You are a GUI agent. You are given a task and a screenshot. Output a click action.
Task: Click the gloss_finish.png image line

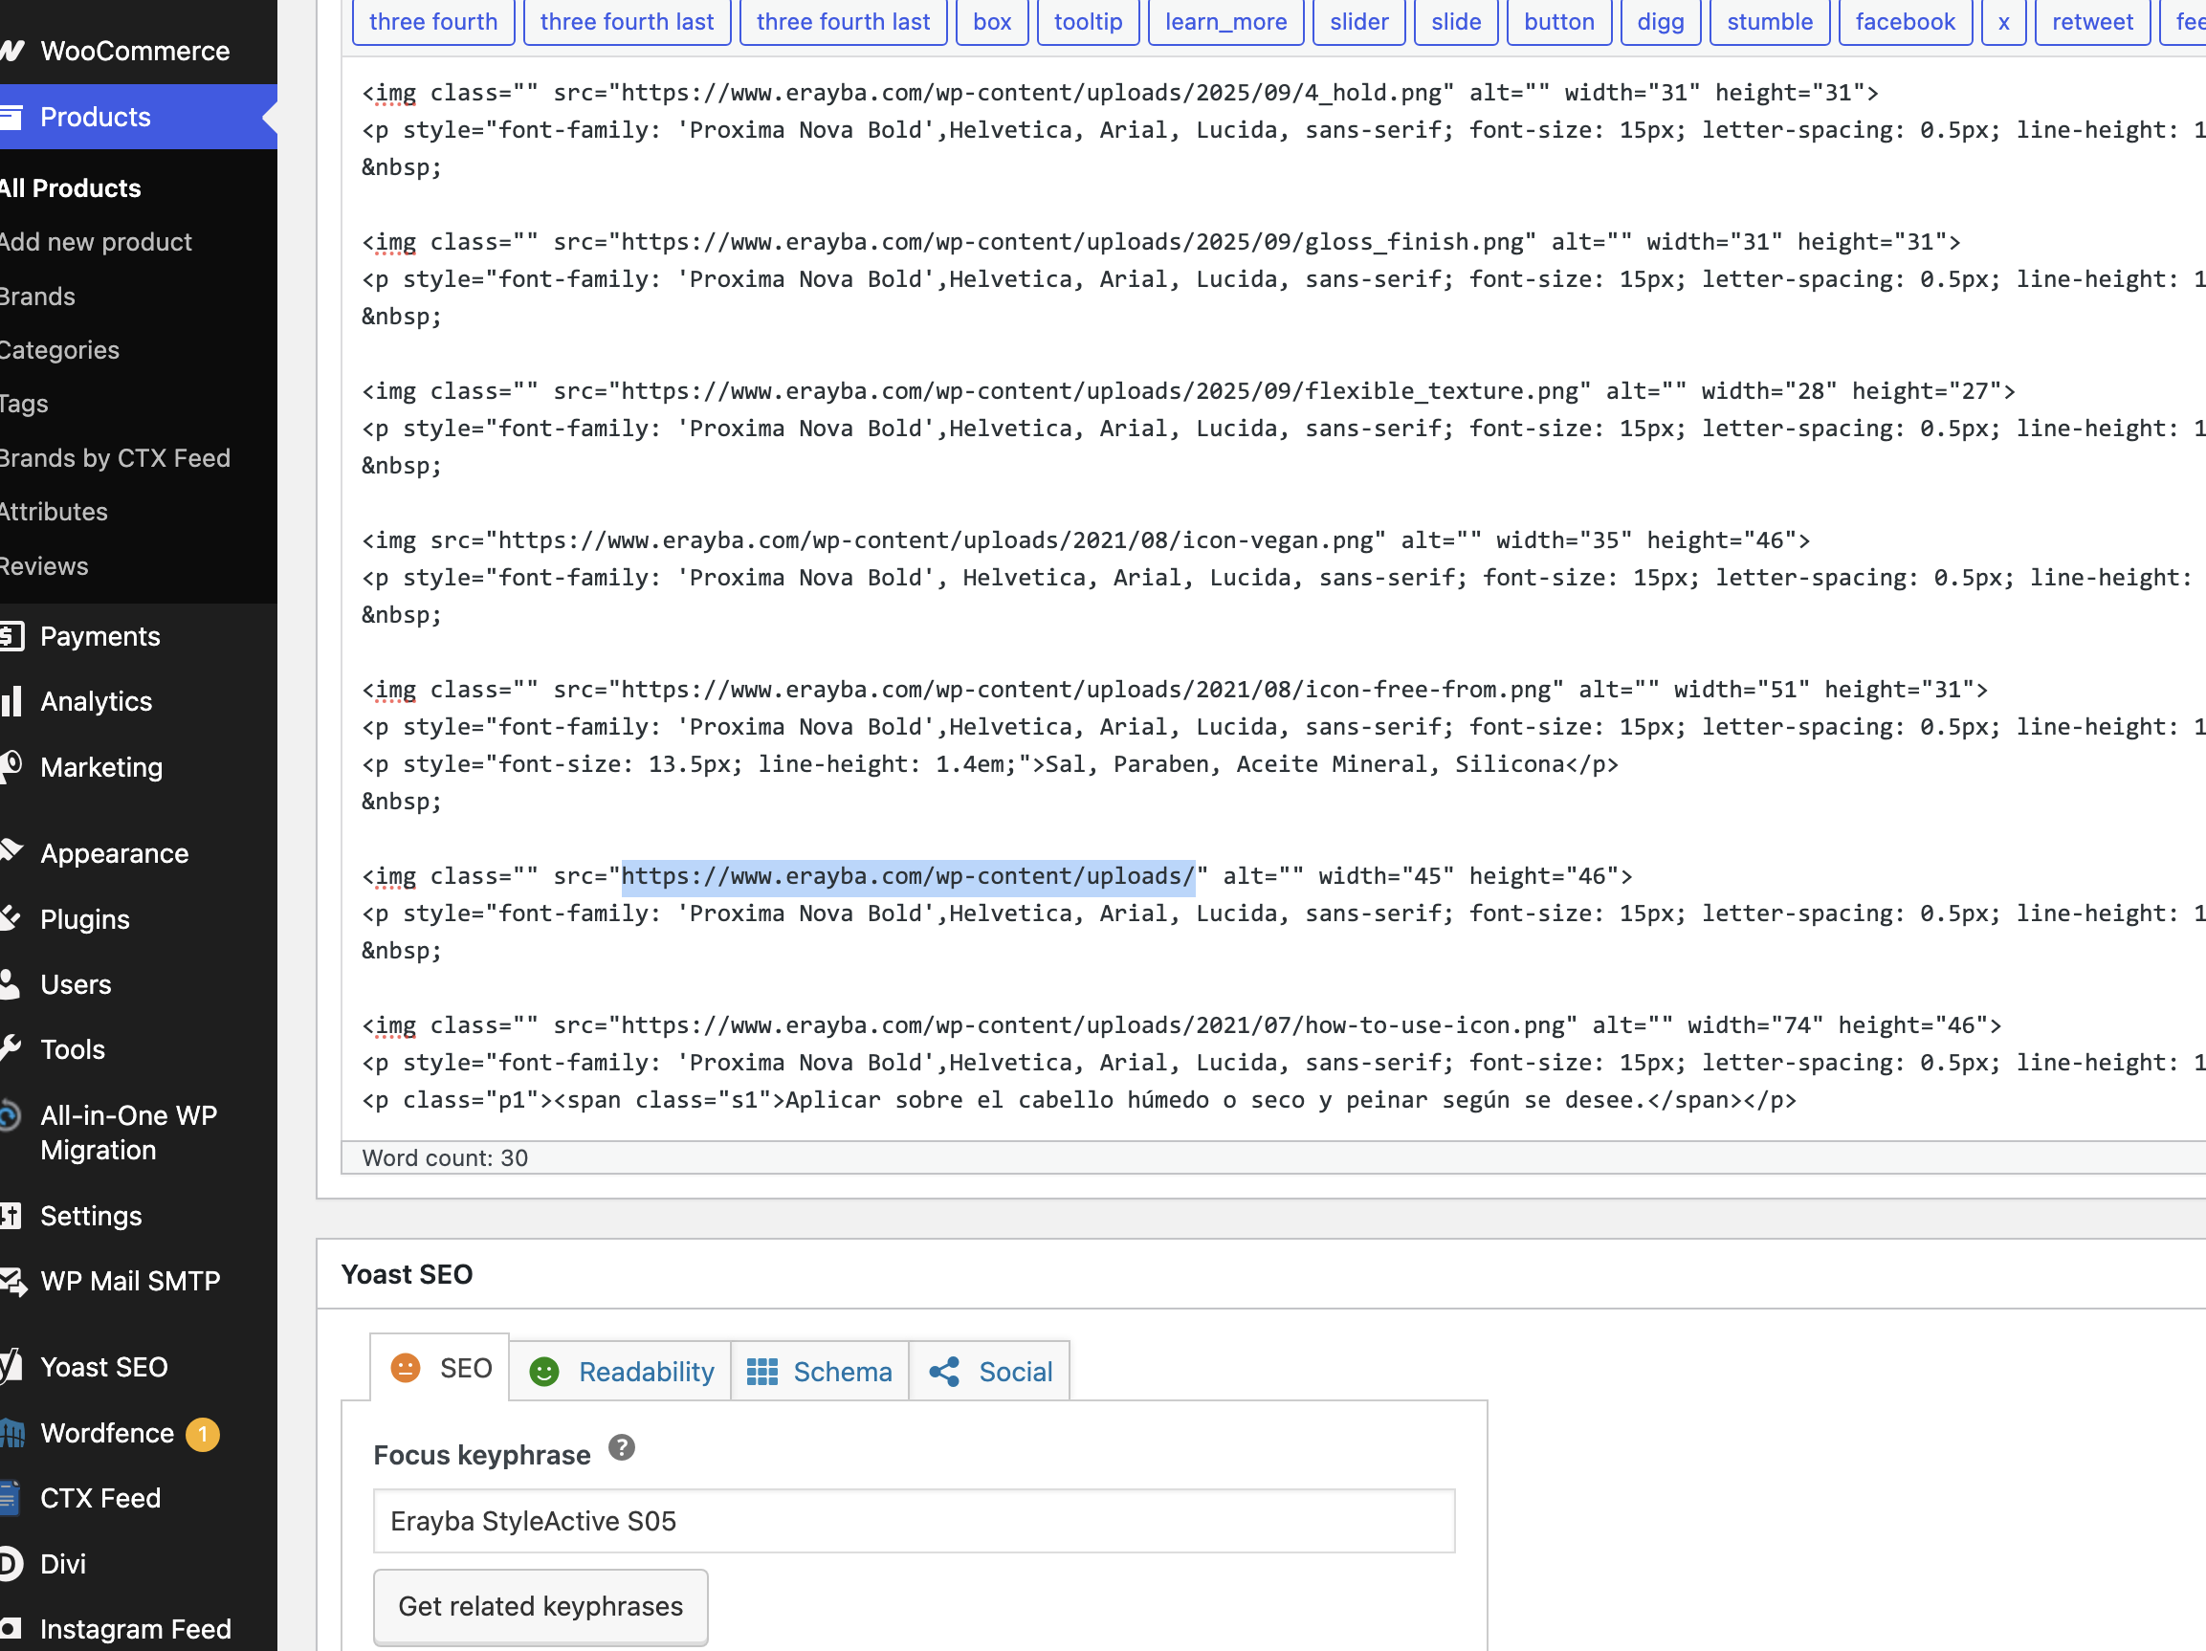coord(1160,242)
